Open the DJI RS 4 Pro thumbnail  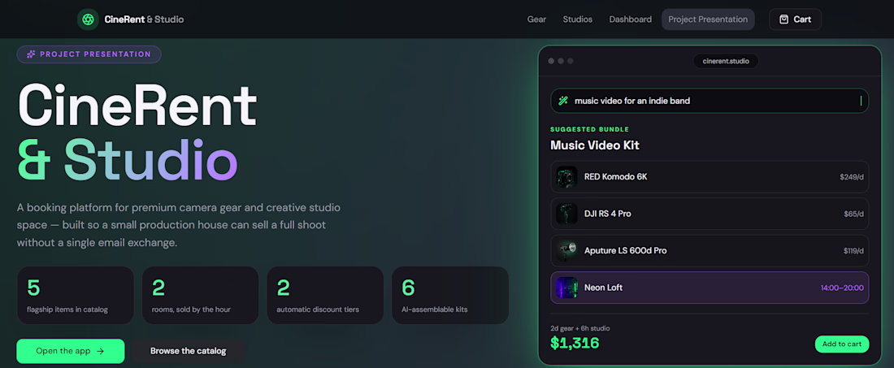tap(566, 214)
